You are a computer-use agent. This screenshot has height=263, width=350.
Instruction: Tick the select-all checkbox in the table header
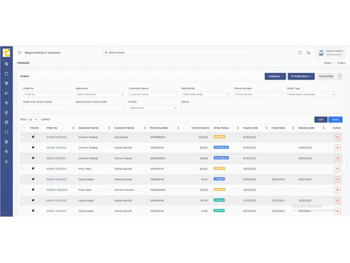coord(23,128)
